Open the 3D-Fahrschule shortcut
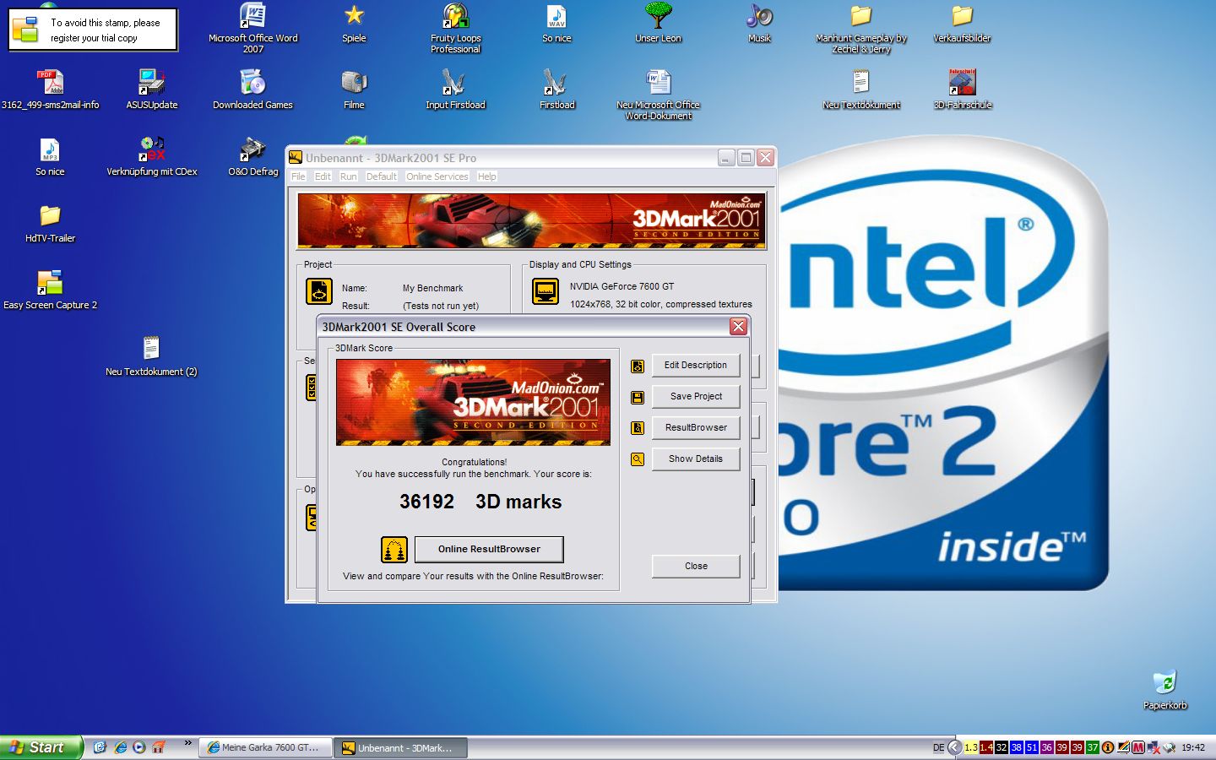The height and width of the screenshot is (760, 1216). click(x=962, y=90)
